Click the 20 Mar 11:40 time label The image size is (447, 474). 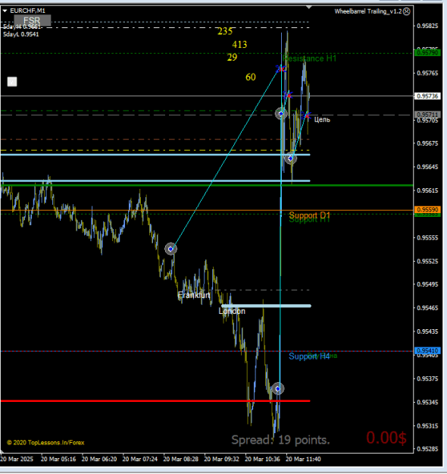point(303,459)
